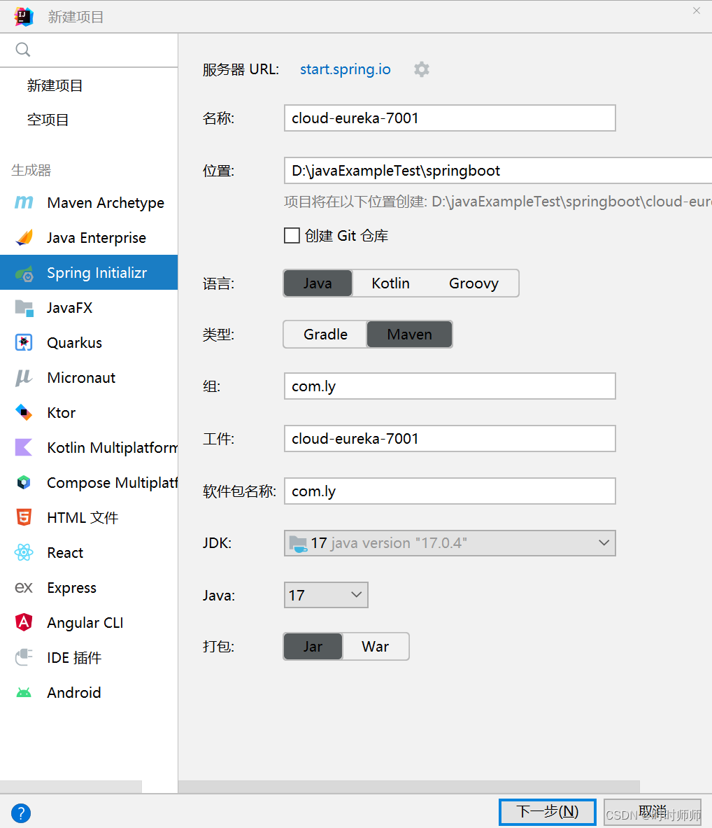This screenshot has width=712, height=828.
Task: Open help with question mark icon
Action: click(20, 813)
